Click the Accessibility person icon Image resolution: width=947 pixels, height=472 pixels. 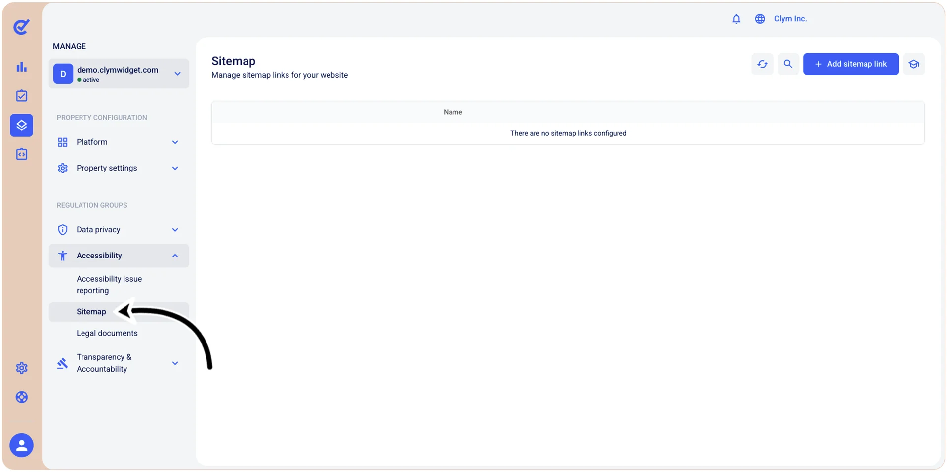click(x=63, y=256)
